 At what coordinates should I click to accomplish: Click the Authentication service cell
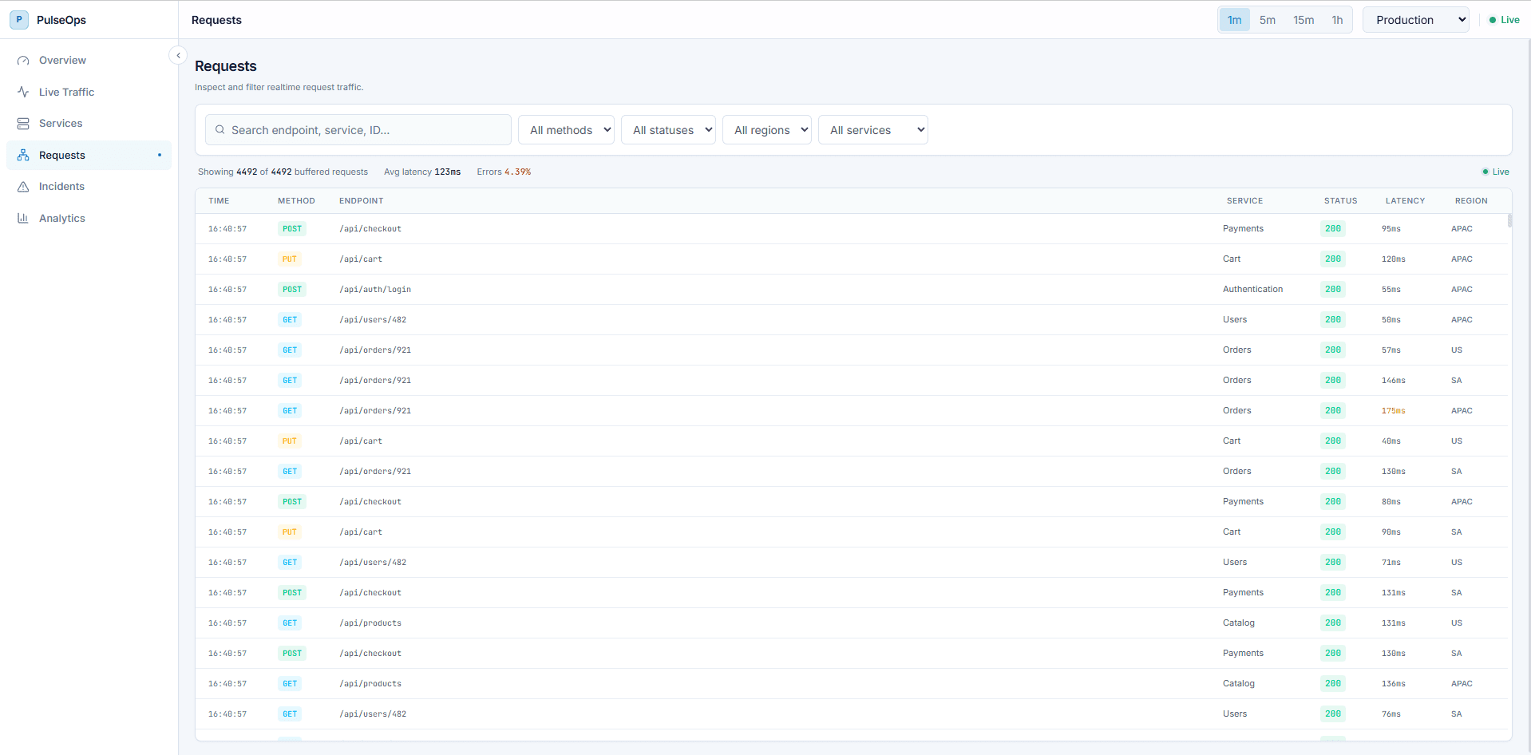pyautogui.click(x=1252, y=290)
